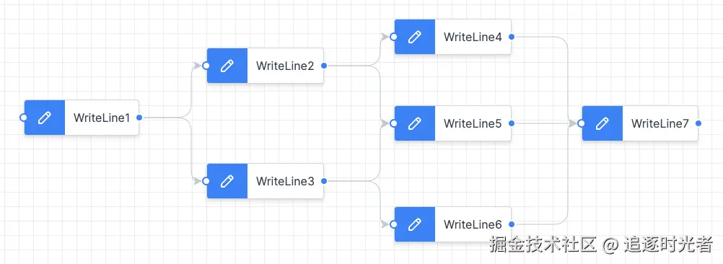Image resolution: width=723 pixels, height=264 pixels.
Task: Click the pencil icon on WriteLine4 node
Action: (414, 37)
